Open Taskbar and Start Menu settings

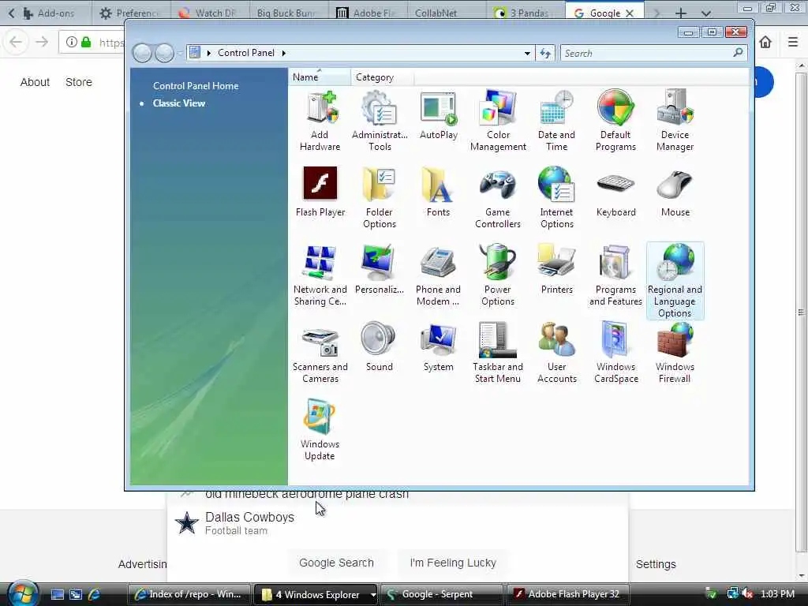[498, 353]
